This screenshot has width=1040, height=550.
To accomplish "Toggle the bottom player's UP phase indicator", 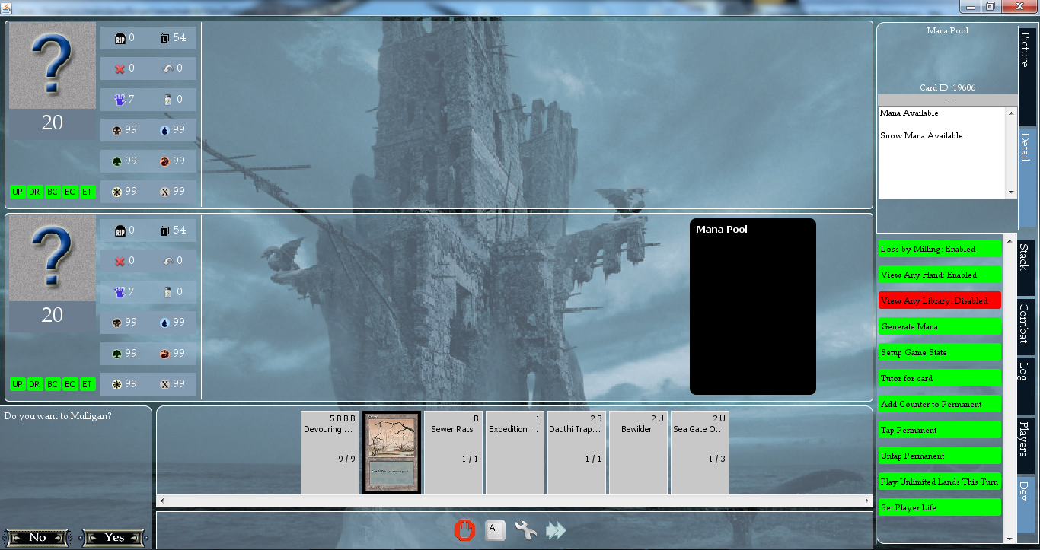I will (x=18, y=384).
